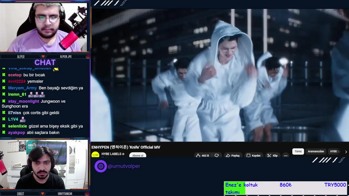This screenshot has height=196, width=349.
Task: Click the purple globe icon beside @umutvalper
Action: [101, 166]
